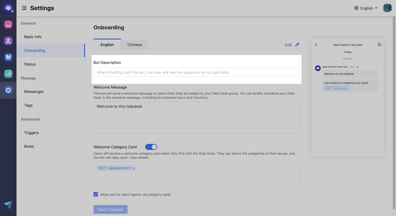This screenshot has height=216, width=396.
Task: Open the Basic Info settings page
Action: pyautogui.click(x=33, y=37)
